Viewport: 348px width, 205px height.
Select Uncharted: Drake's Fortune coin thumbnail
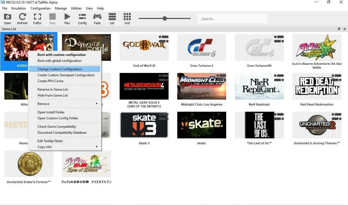[x=29, y=164]
